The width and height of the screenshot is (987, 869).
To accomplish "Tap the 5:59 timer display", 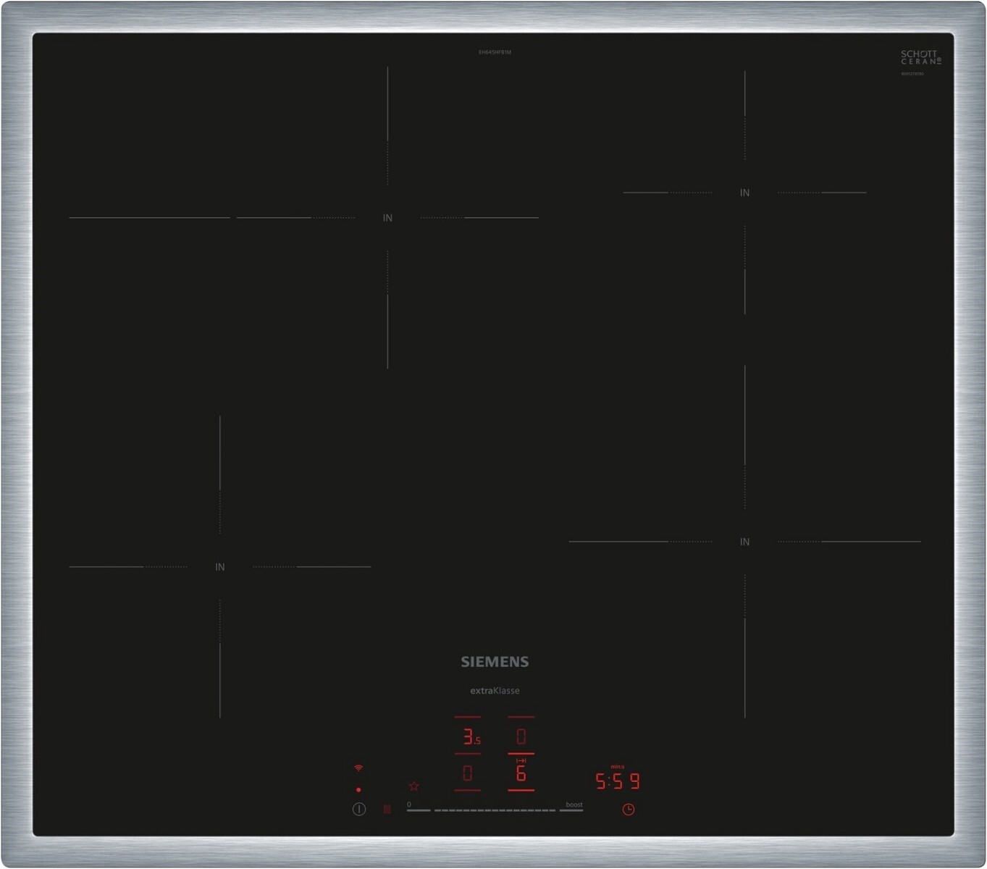I will [x=618, y=781].
